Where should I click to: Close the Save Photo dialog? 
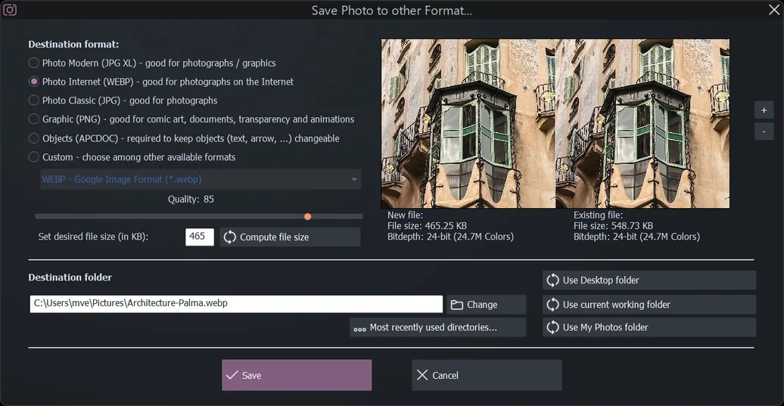point(774,10)
